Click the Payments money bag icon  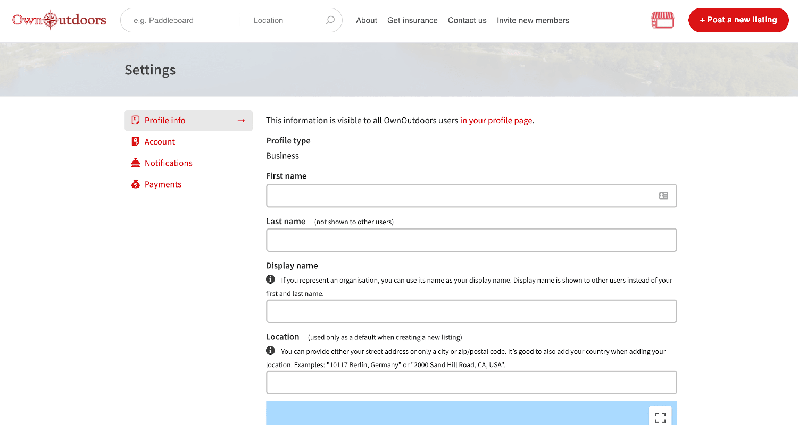[x=136, y=184]
